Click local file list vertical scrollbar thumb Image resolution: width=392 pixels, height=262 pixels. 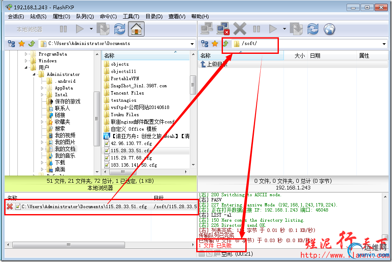coord(193,85)
